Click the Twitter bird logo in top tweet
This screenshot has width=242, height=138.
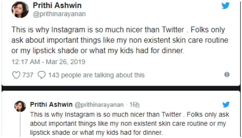coord(225,6)
